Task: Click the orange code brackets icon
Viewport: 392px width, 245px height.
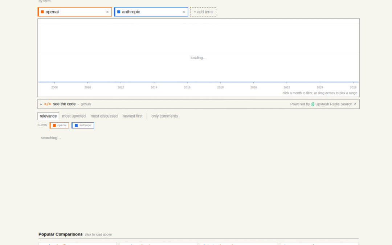Action: (48, 104)
